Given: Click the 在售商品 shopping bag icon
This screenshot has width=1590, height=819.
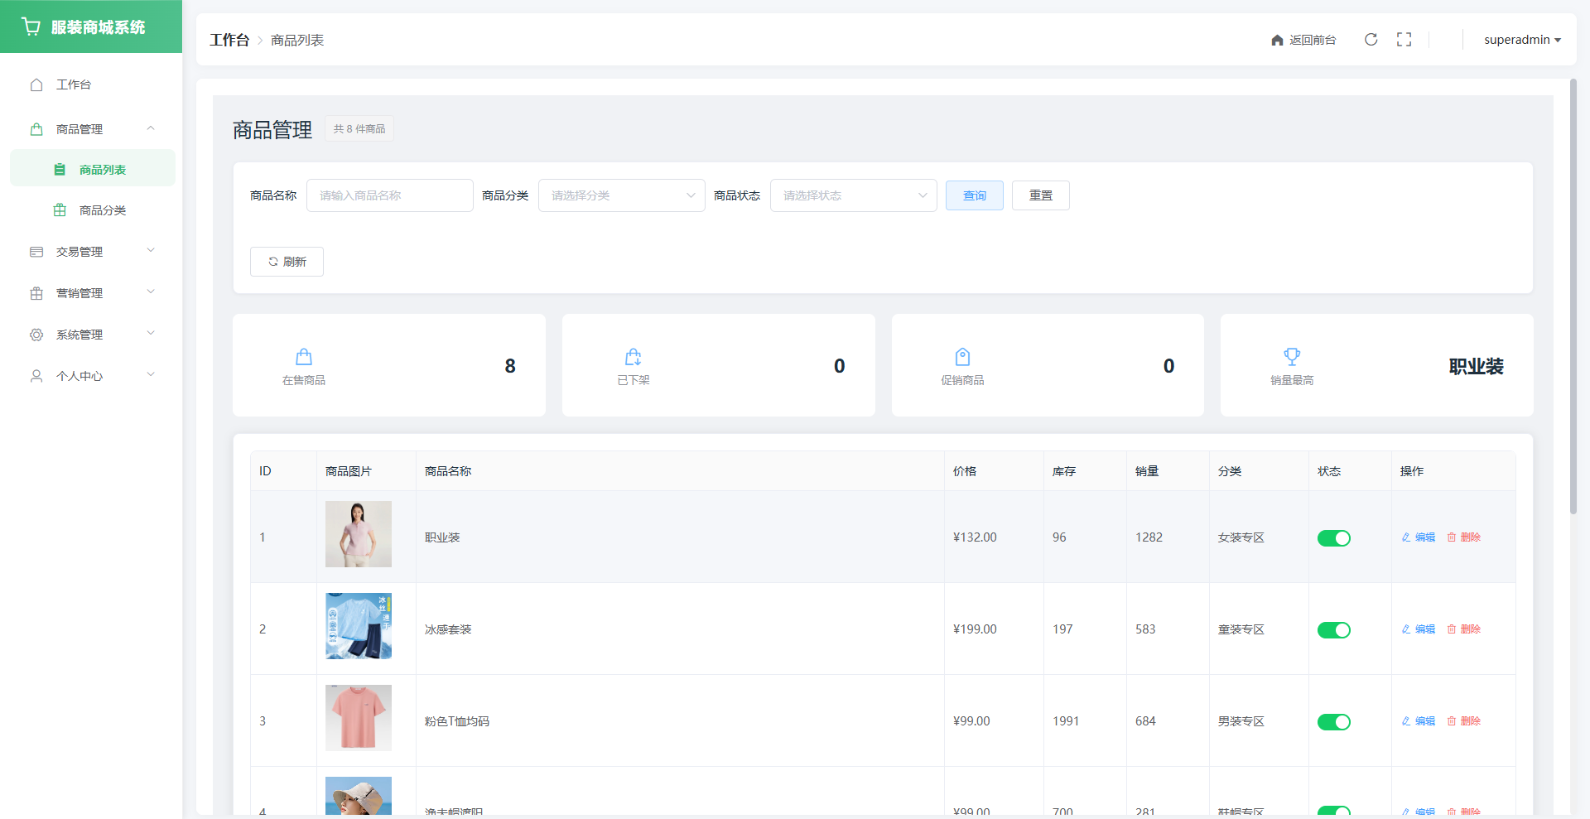Looking at the screenshot, I should tap(304, 357).
